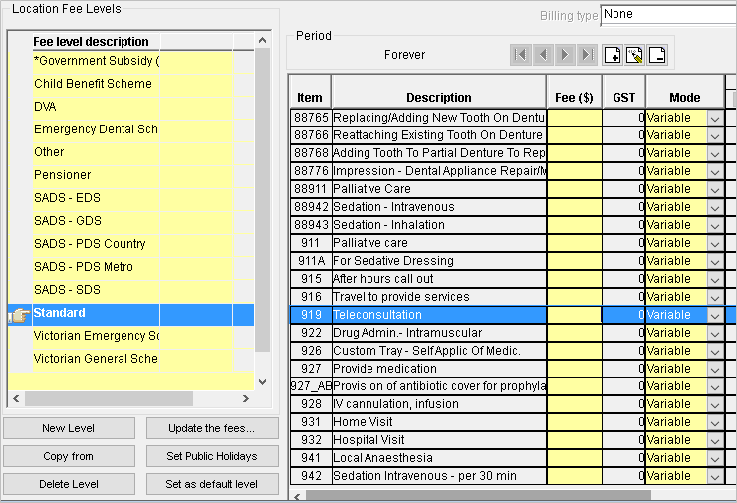
Task: Click Fee cell for Travel to provide services
Action: [574, 297]
